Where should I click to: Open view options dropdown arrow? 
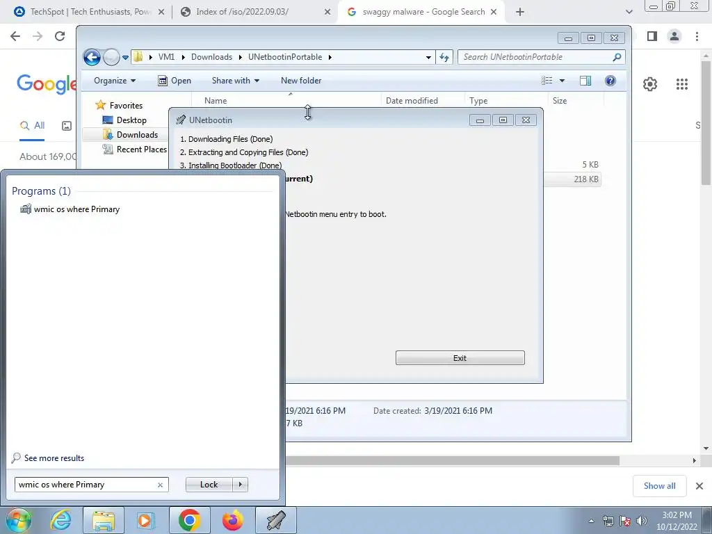coord(562,81)
